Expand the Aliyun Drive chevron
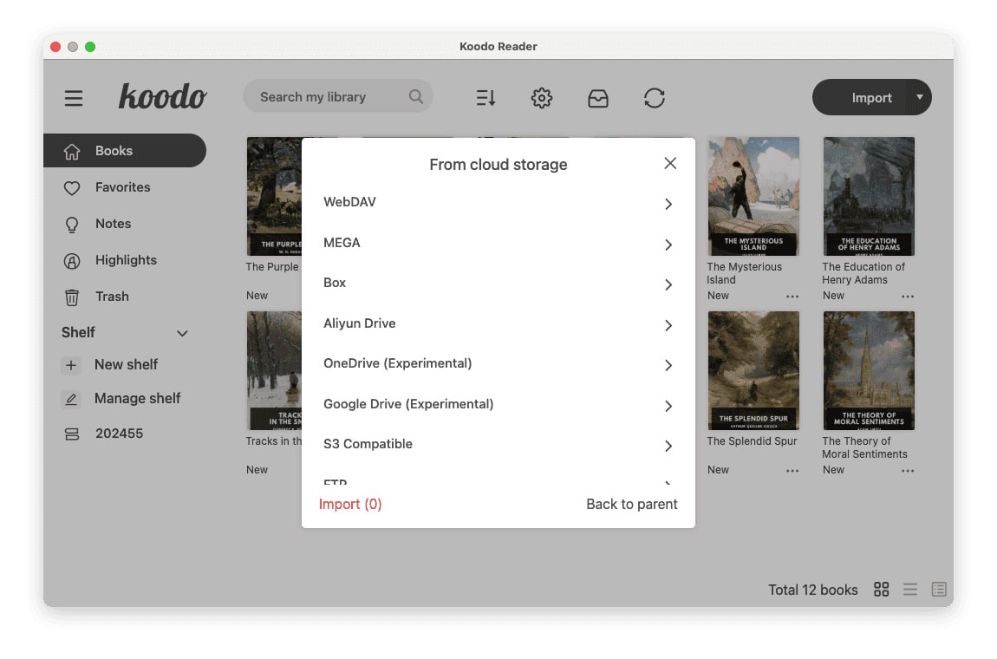Screen dimensions: 997x659 tap(668, 325)
